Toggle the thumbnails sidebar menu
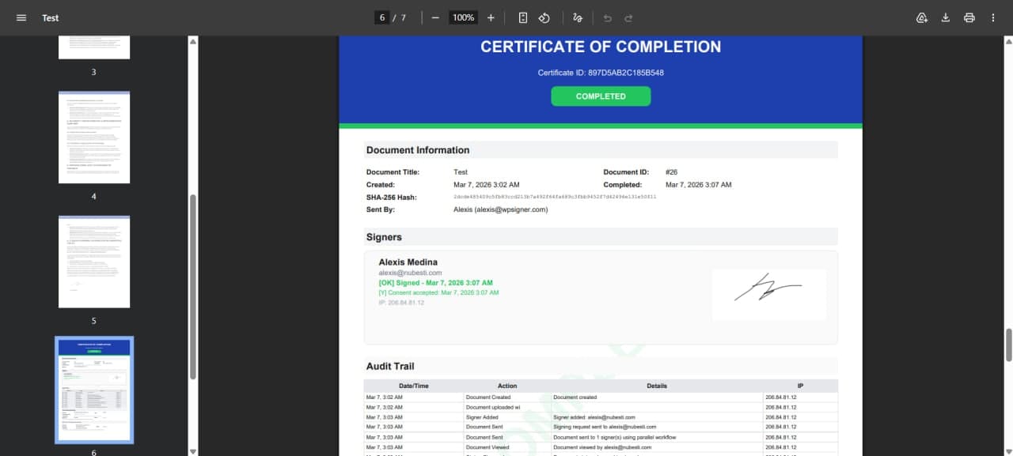This screenshot has width=1013, height=456. coord(21,17)
